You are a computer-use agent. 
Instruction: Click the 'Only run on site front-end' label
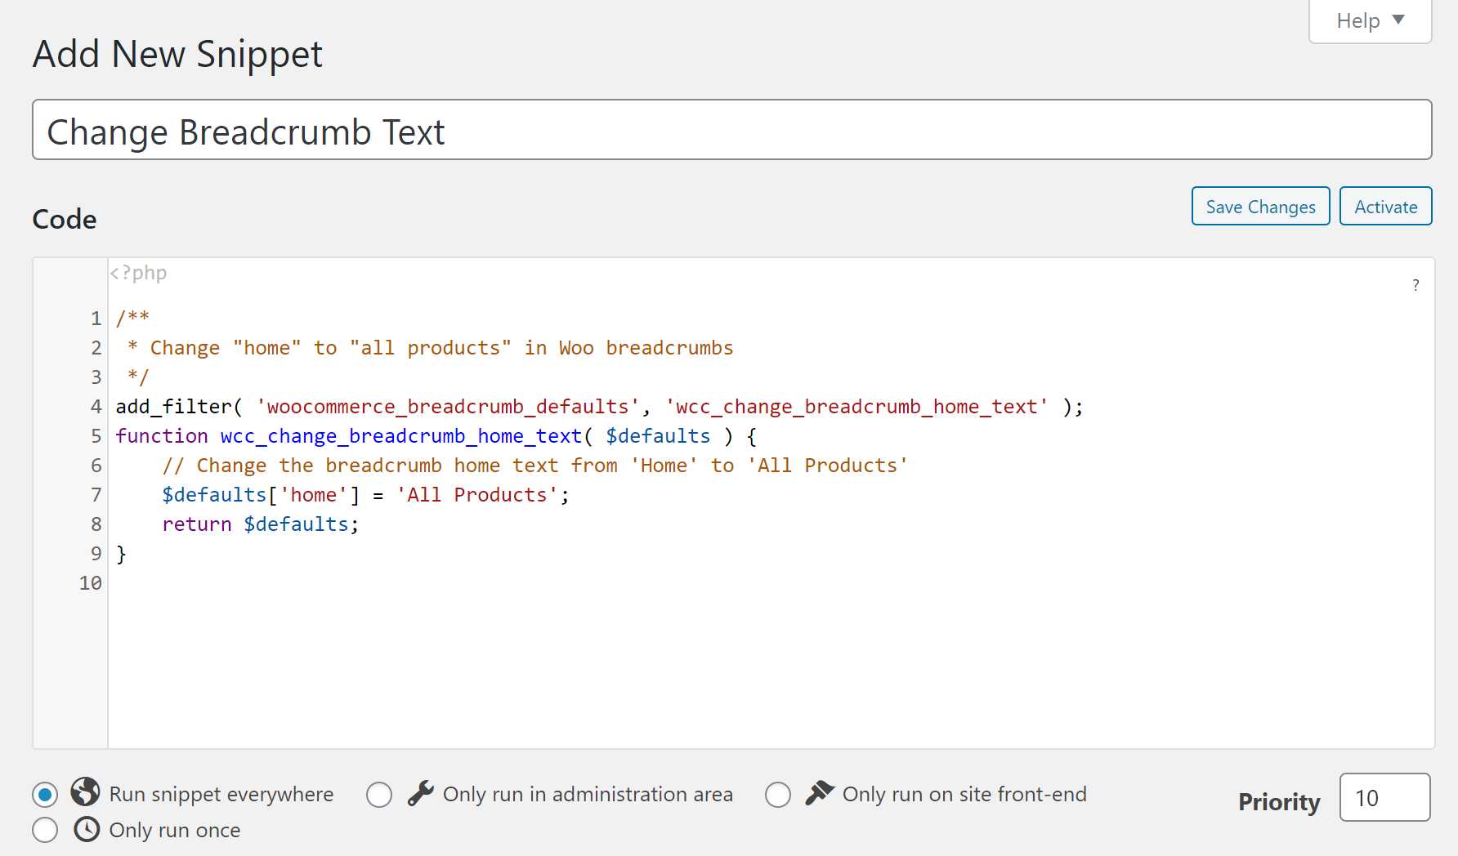tap(964, 794)
